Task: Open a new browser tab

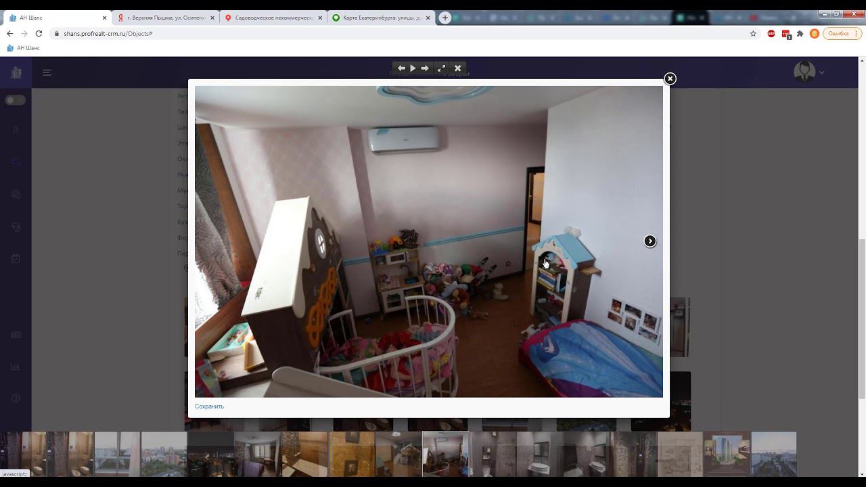Action: pos(445,18)
